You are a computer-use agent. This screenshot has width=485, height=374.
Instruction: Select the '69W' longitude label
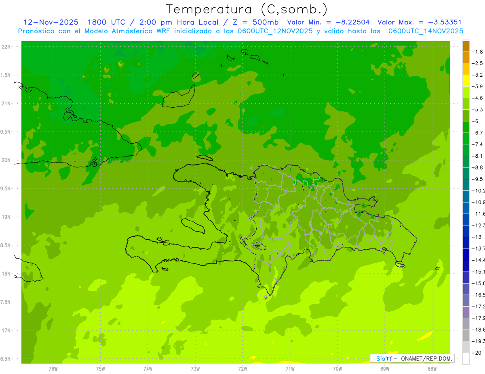pyautogui.click(x=385, y=369)
